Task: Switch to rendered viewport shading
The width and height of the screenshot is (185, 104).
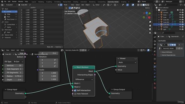Action: [148, 5]
